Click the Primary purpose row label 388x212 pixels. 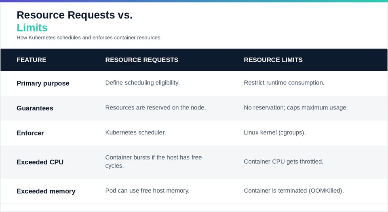(x=43, y=83)
